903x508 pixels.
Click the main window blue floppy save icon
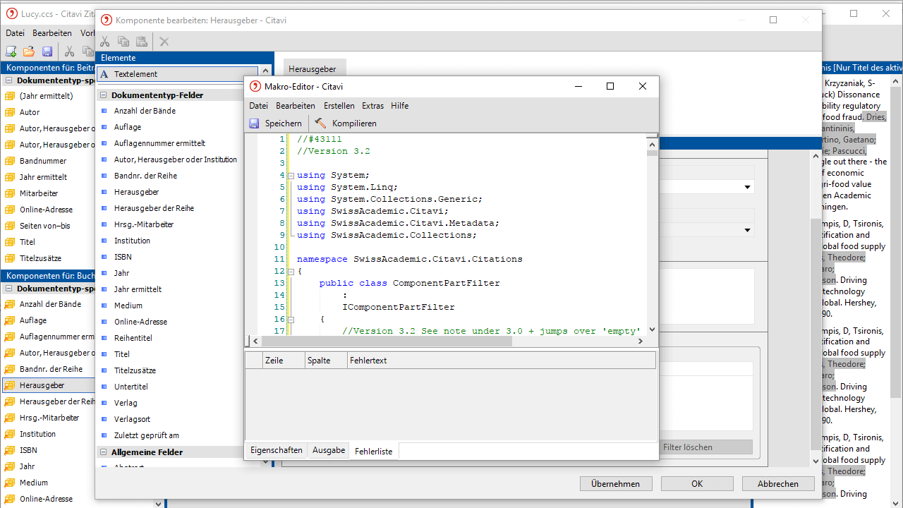pos(47,51)
